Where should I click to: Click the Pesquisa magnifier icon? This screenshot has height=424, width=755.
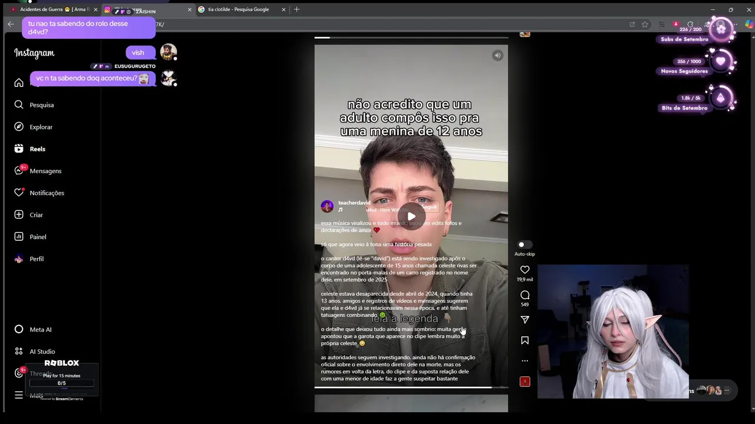click(x=19, y=105)
